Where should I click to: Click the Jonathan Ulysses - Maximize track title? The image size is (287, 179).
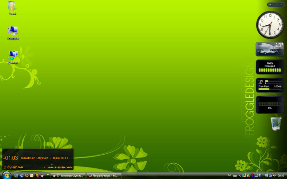pos(44,158)
